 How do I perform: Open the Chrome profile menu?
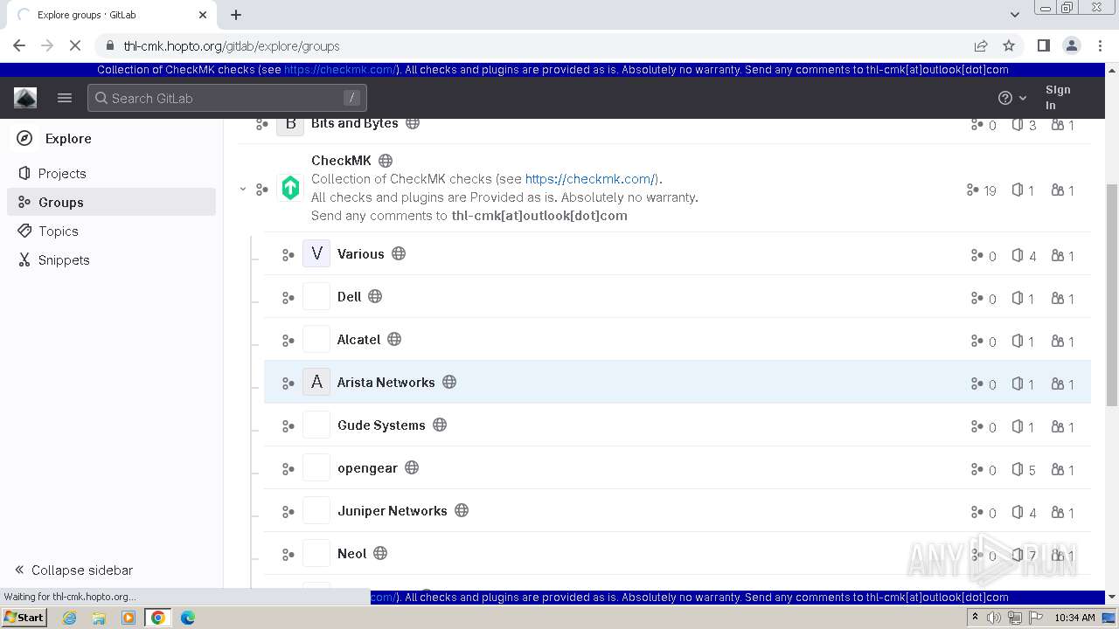1071,45
